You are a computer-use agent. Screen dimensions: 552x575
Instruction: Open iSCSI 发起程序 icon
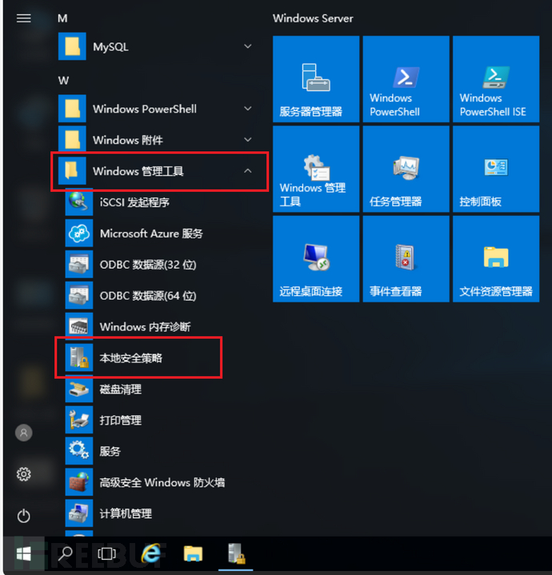[79, 202]
